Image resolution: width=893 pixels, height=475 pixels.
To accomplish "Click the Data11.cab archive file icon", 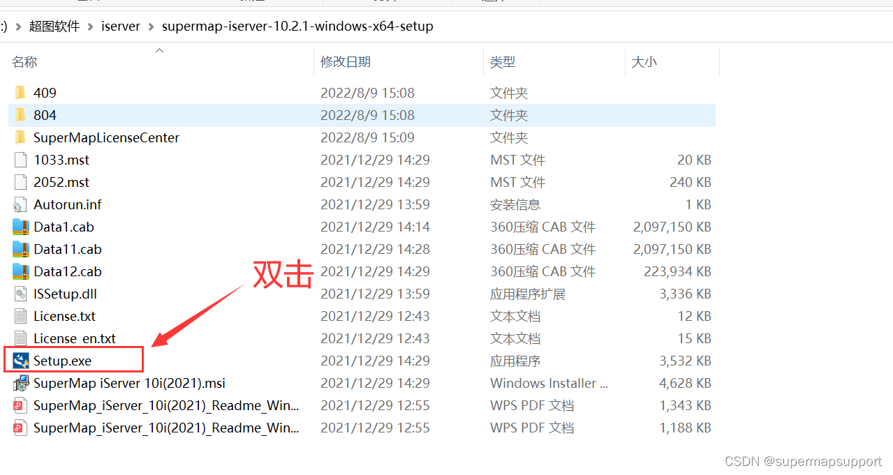I will [20, 249].
